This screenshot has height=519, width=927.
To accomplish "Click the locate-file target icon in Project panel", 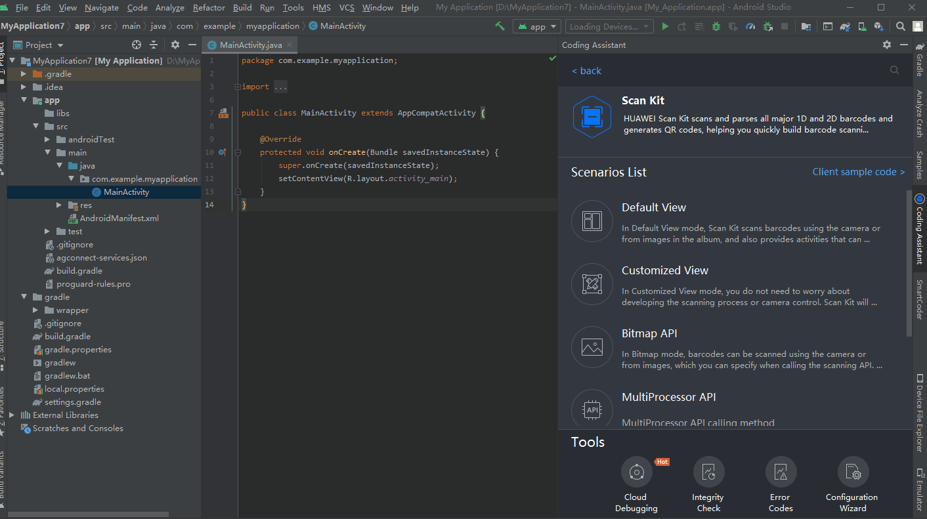I will click(137, 45).
